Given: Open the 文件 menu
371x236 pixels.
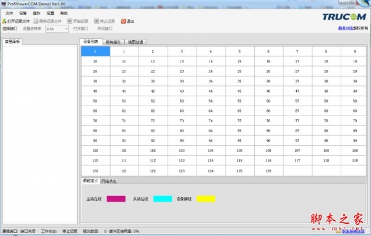Looking at the screenshot, I should 9,13.
